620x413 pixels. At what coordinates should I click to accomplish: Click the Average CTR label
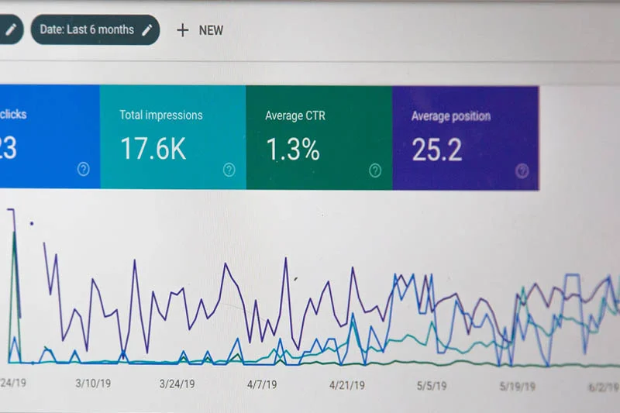[295, 115]
